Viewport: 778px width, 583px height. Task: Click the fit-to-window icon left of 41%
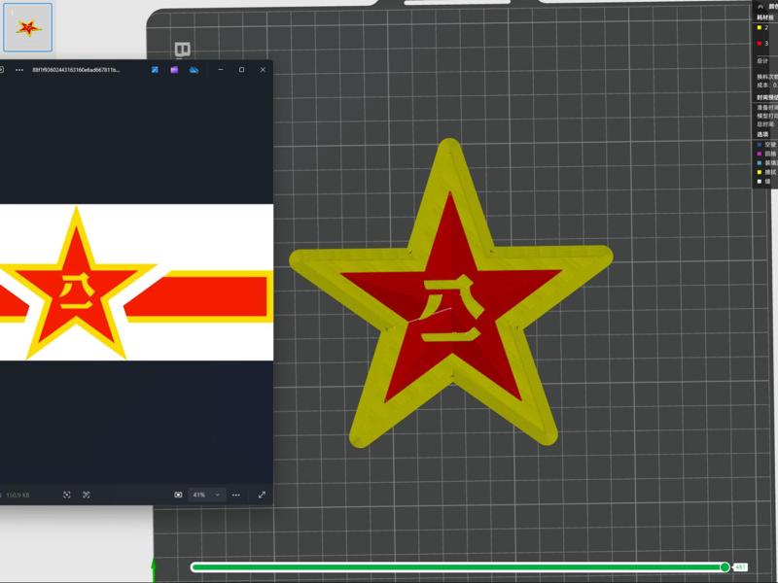point(178,495)
